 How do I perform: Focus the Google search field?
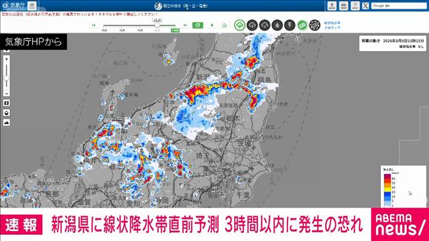[399, 6]
